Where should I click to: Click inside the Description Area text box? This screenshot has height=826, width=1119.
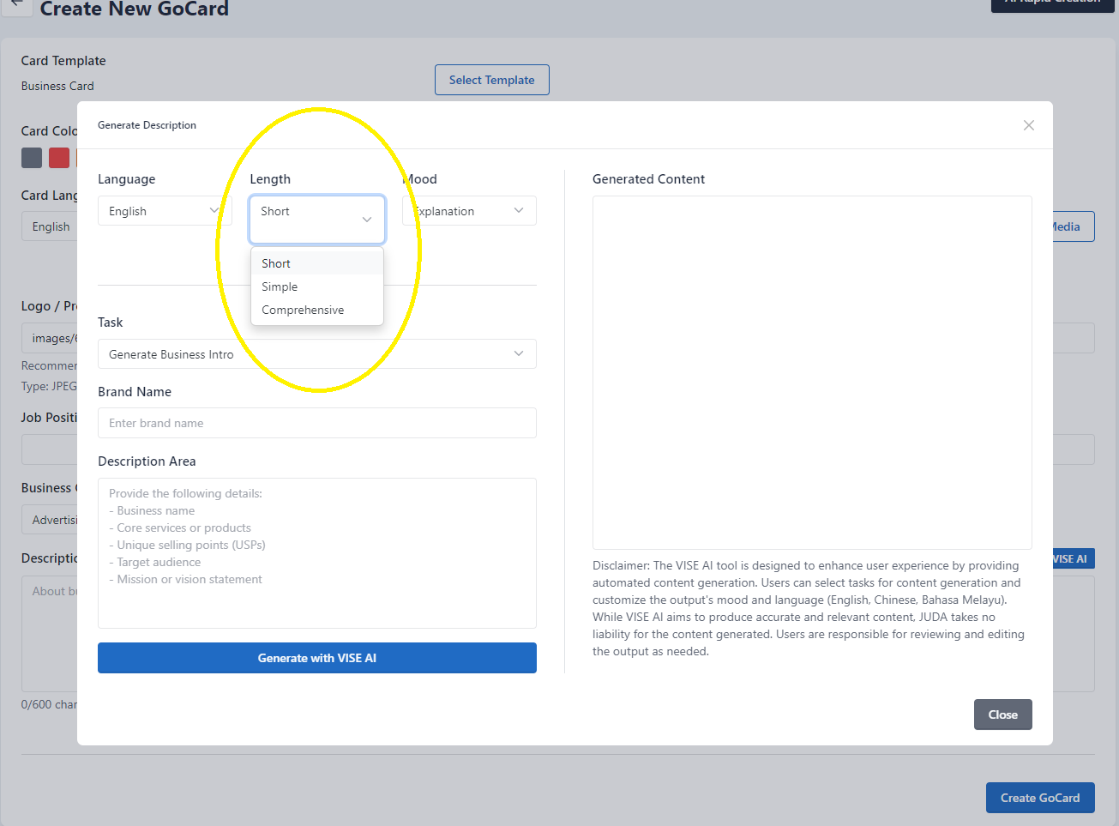pyautogui.click(x=316, y=553)
